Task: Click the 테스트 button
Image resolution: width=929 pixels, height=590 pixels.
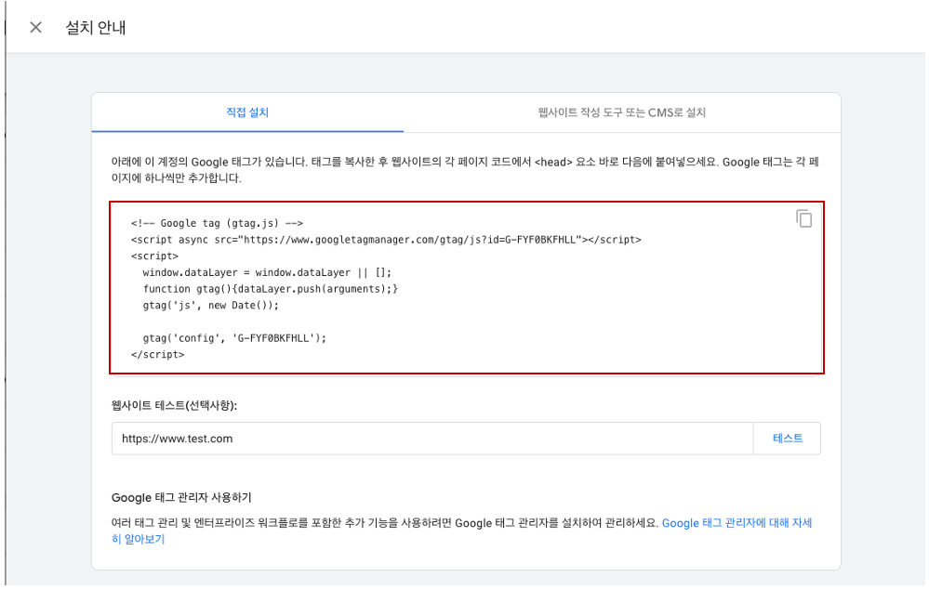Action: [x=788, y=439]
